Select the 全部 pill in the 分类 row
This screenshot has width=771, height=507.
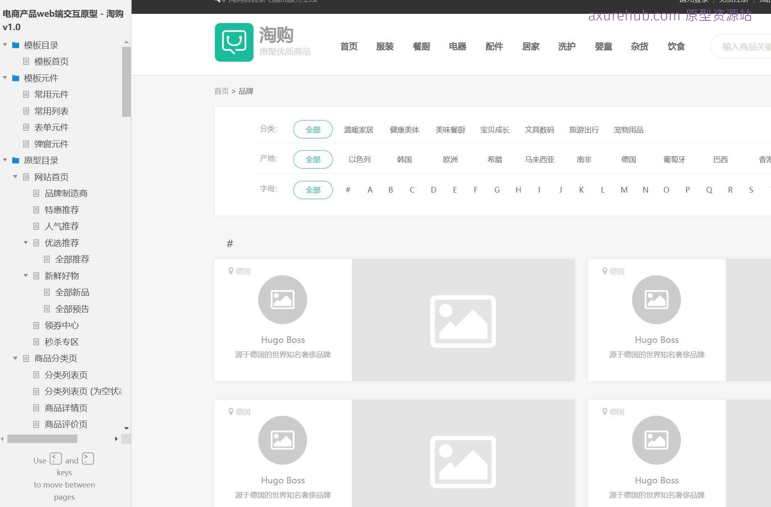pyautogui.click(x=313, y=129)
